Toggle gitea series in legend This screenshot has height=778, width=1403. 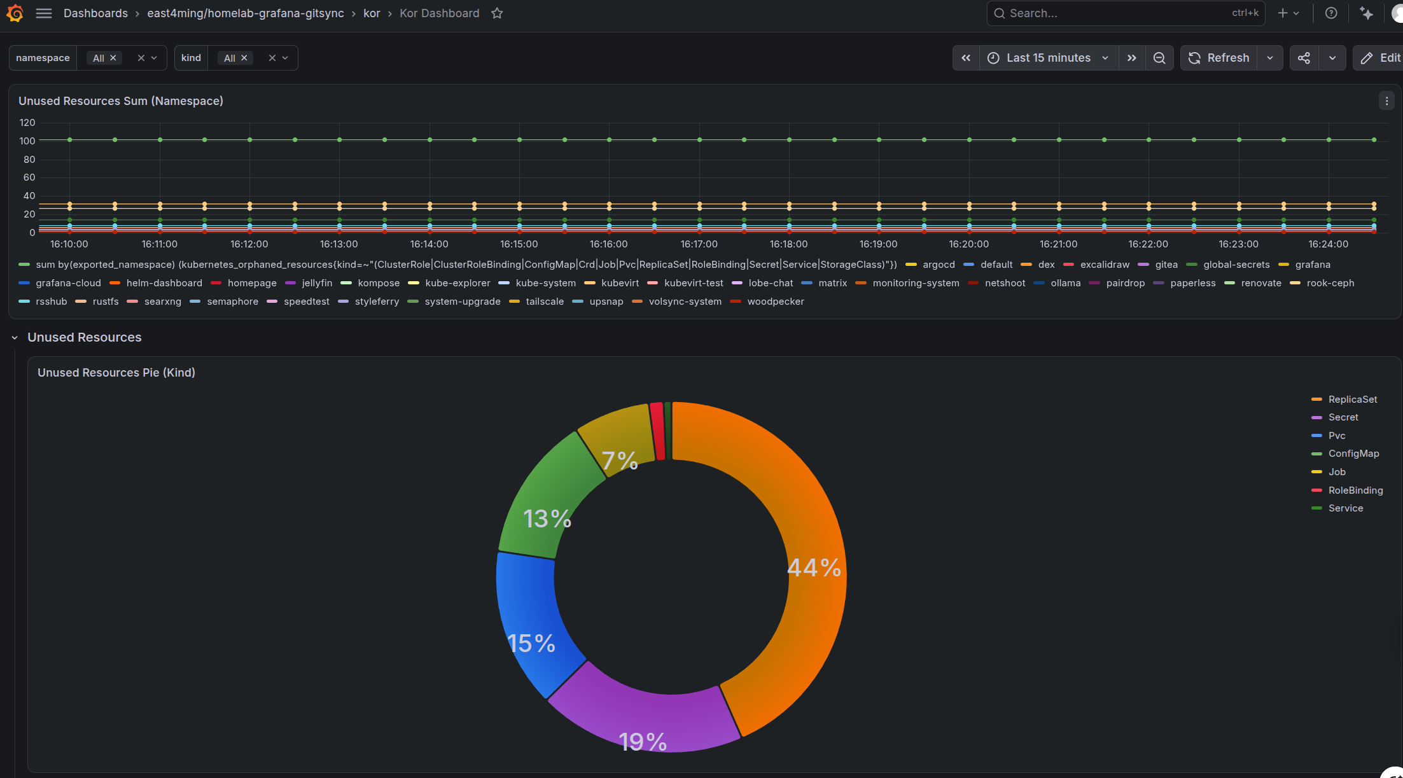[1166, 265]
